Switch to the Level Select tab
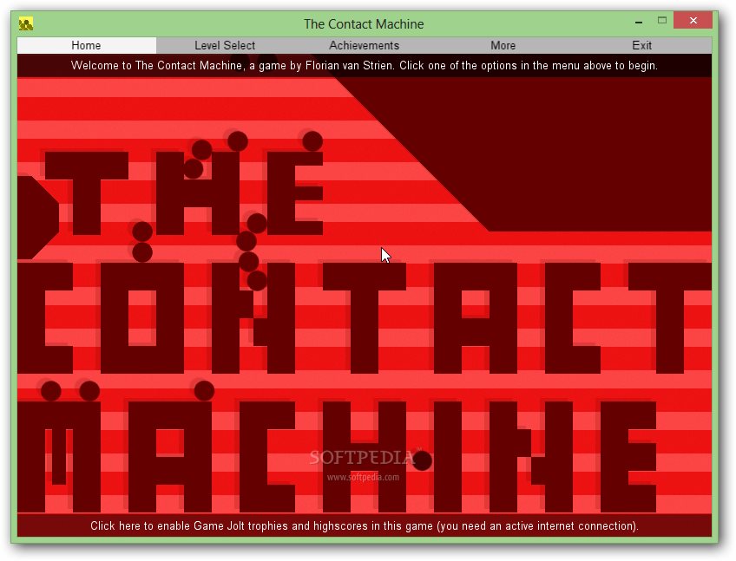This screenshot has height=561, width=736. click(x=225, y=45)
